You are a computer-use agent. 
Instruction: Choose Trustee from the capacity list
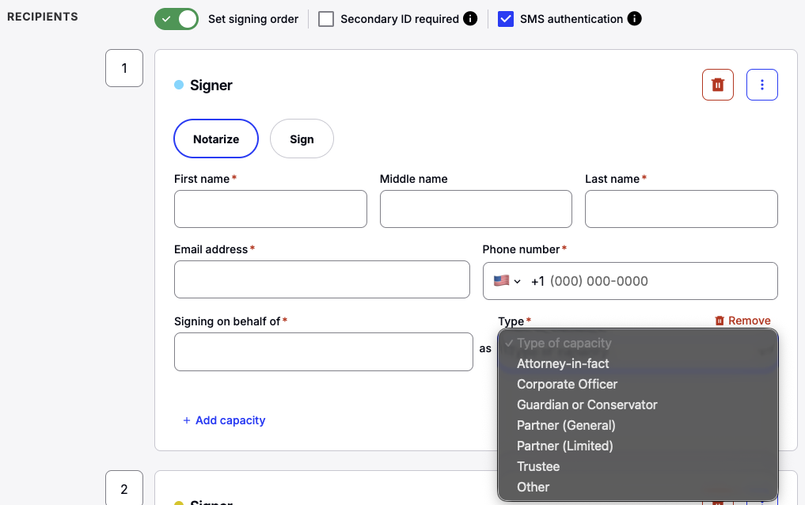pos(538,466)
